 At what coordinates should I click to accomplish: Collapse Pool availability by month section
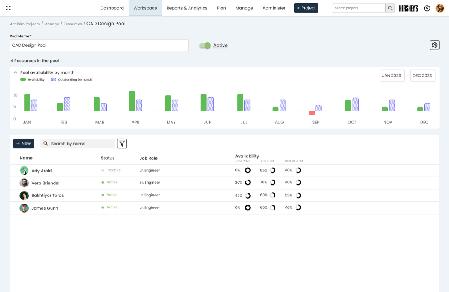pos(15,73)
